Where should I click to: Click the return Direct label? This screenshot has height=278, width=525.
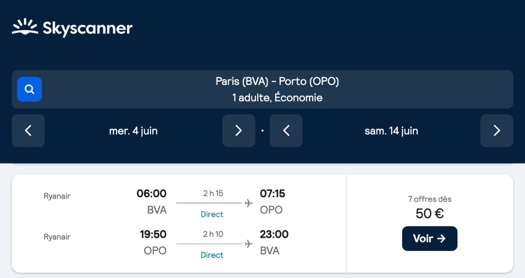pos(212,255)
